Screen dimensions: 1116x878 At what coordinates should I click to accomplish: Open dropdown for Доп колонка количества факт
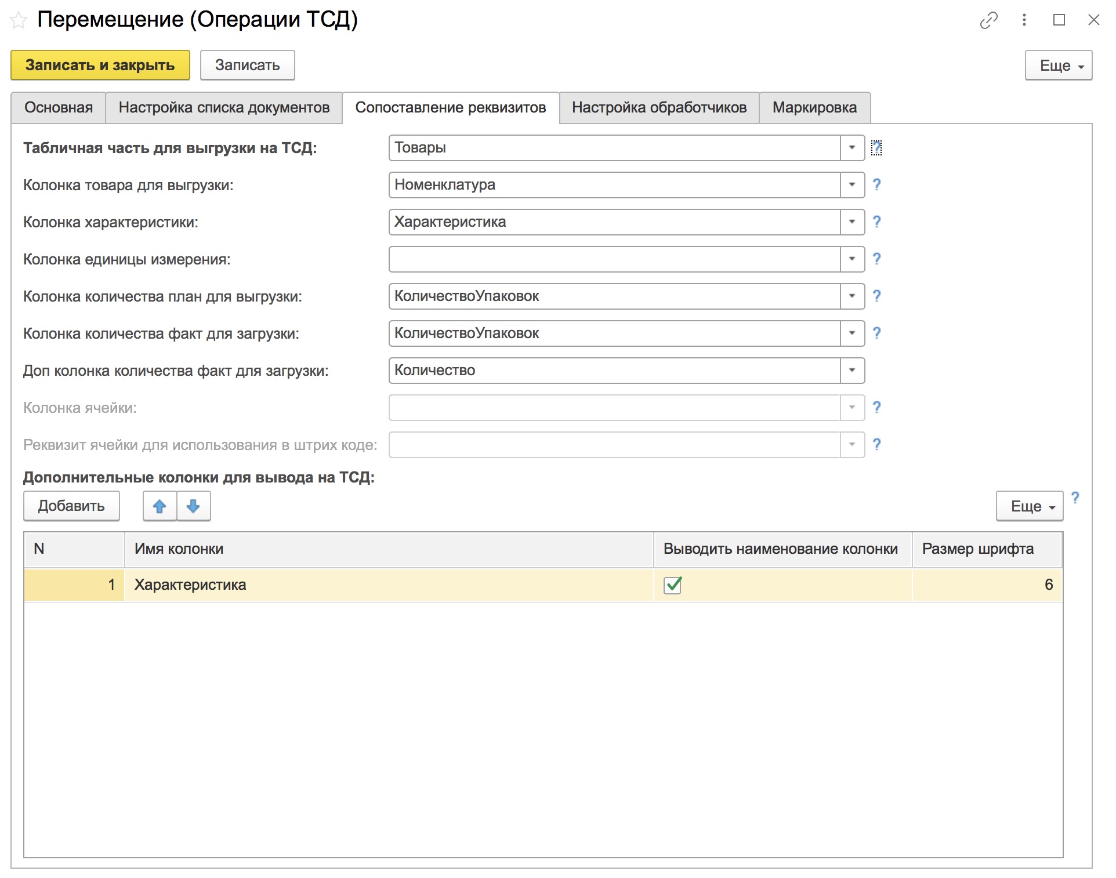[852, 371]
